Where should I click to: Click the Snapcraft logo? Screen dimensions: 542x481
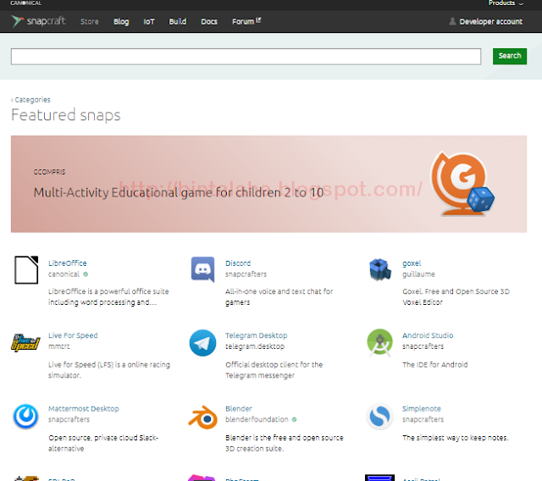tap(38, 21)
